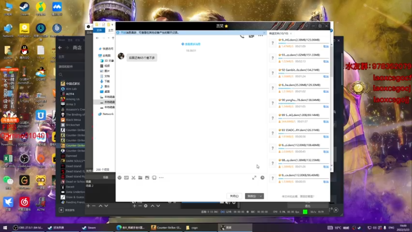Start a screenshot with the scissors tool

[x=133, y=178]
